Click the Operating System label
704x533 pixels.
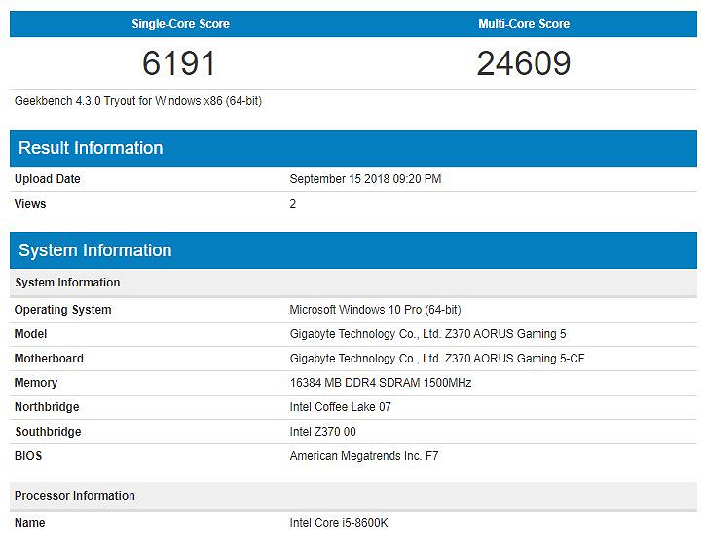(x=63, y=310)
